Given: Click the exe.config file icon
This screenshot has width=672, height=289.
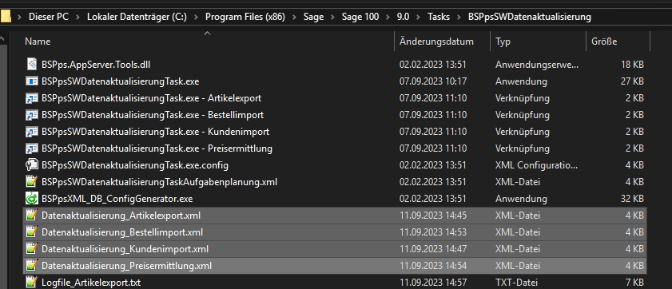Looking at the screenshot, I should tap(32, 164).
